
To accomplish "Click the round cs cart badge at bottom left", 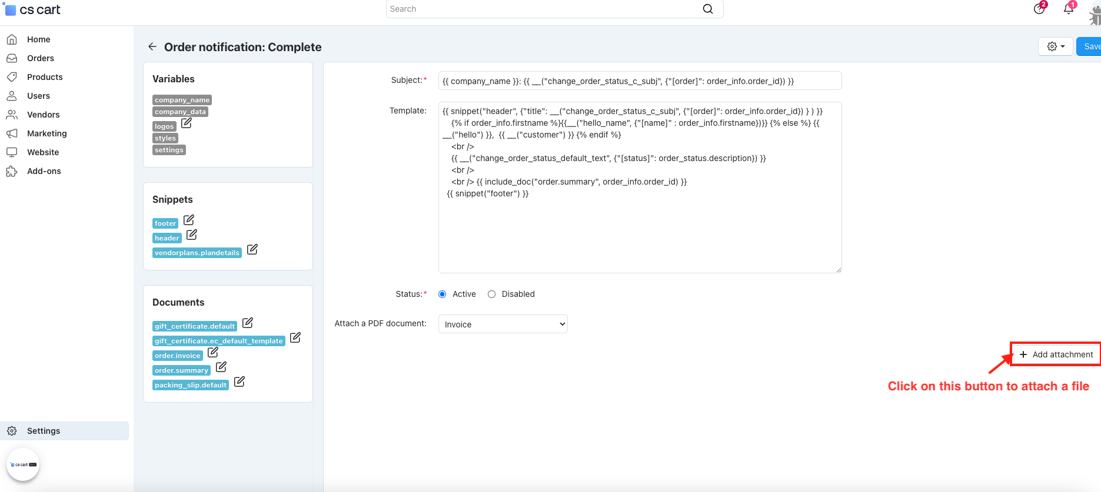I will click(23, 464).
